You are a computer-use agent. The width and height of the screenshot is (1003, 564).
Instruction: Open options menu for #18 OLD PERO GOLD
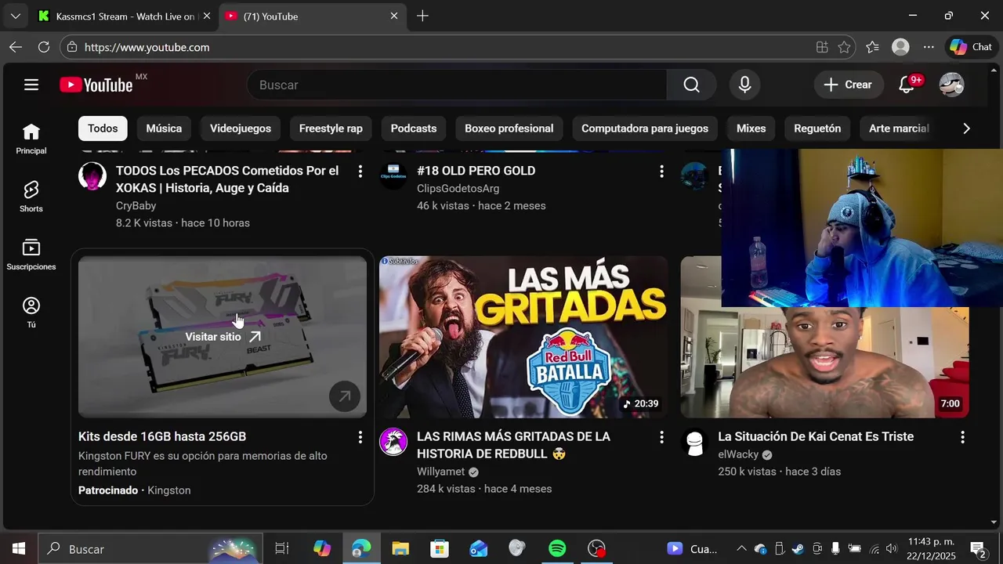click(x=661, y=171)
